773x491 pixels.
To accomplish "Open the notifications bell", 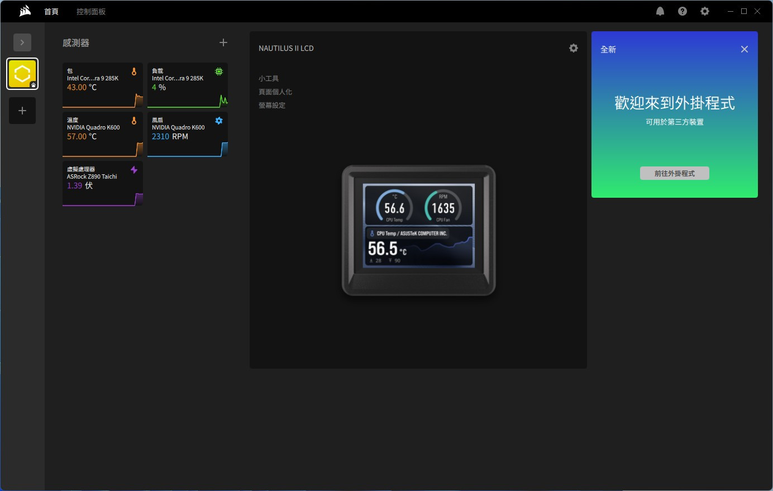I will (x=660, y=11).
